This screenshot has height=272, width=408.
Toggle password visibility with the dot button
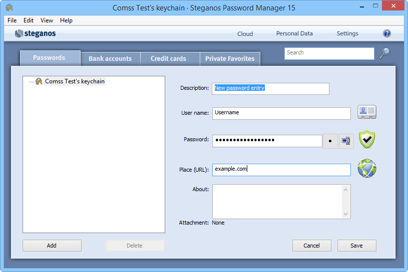pos(330,141)
